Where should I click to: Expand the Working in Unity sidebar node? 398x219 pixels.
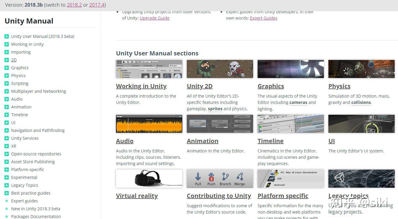point(7,44)
